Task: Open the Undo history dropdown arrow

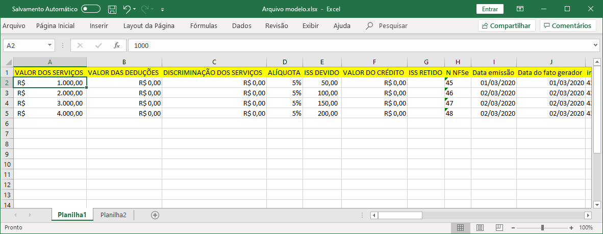Action: (x=135, y=9)
